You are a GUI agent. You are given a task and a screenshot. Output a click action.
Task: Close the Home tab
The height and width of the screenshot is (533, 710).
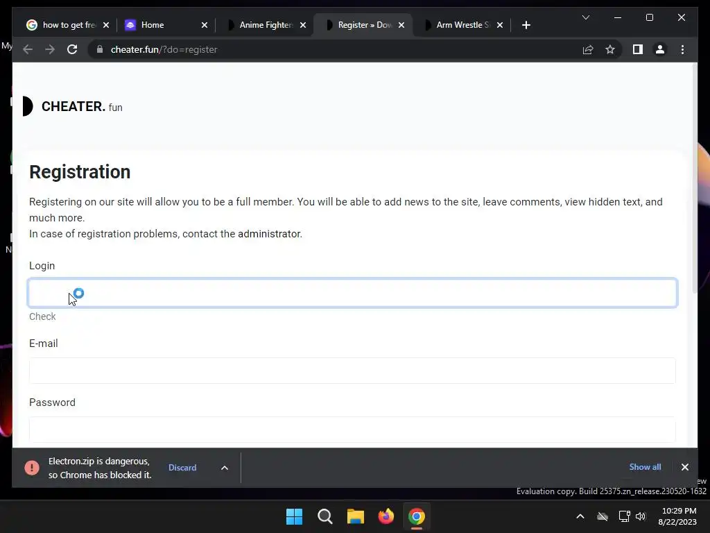pyautogui.click(x=205, y=25)
